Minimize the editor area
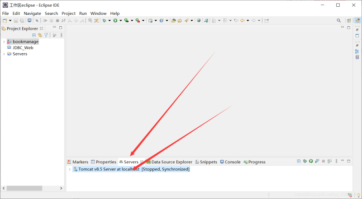This screenshot has width=362, height=199. [343, 27]
